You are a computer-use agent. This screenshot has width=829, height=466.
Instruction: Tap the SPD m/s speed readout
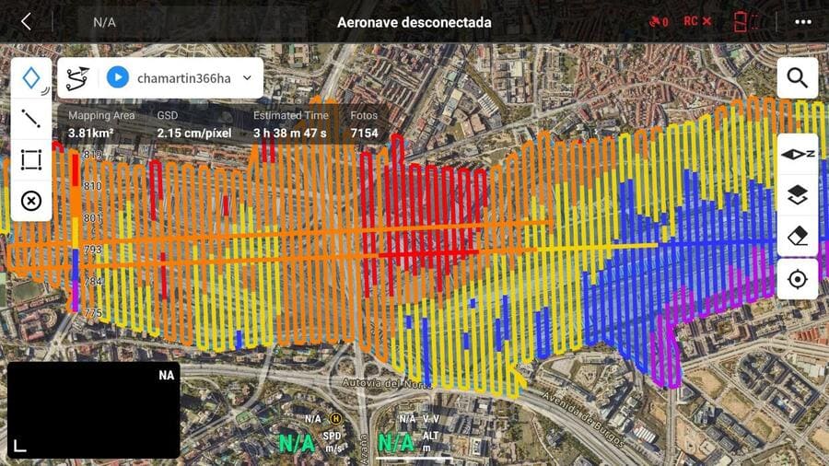(x=311, y=442)
